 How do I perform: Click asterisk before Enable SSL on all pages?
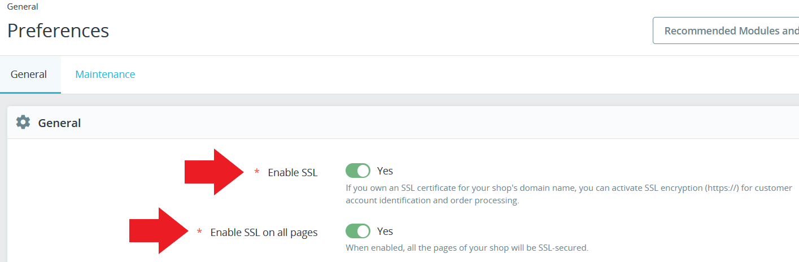coord(199,232)
